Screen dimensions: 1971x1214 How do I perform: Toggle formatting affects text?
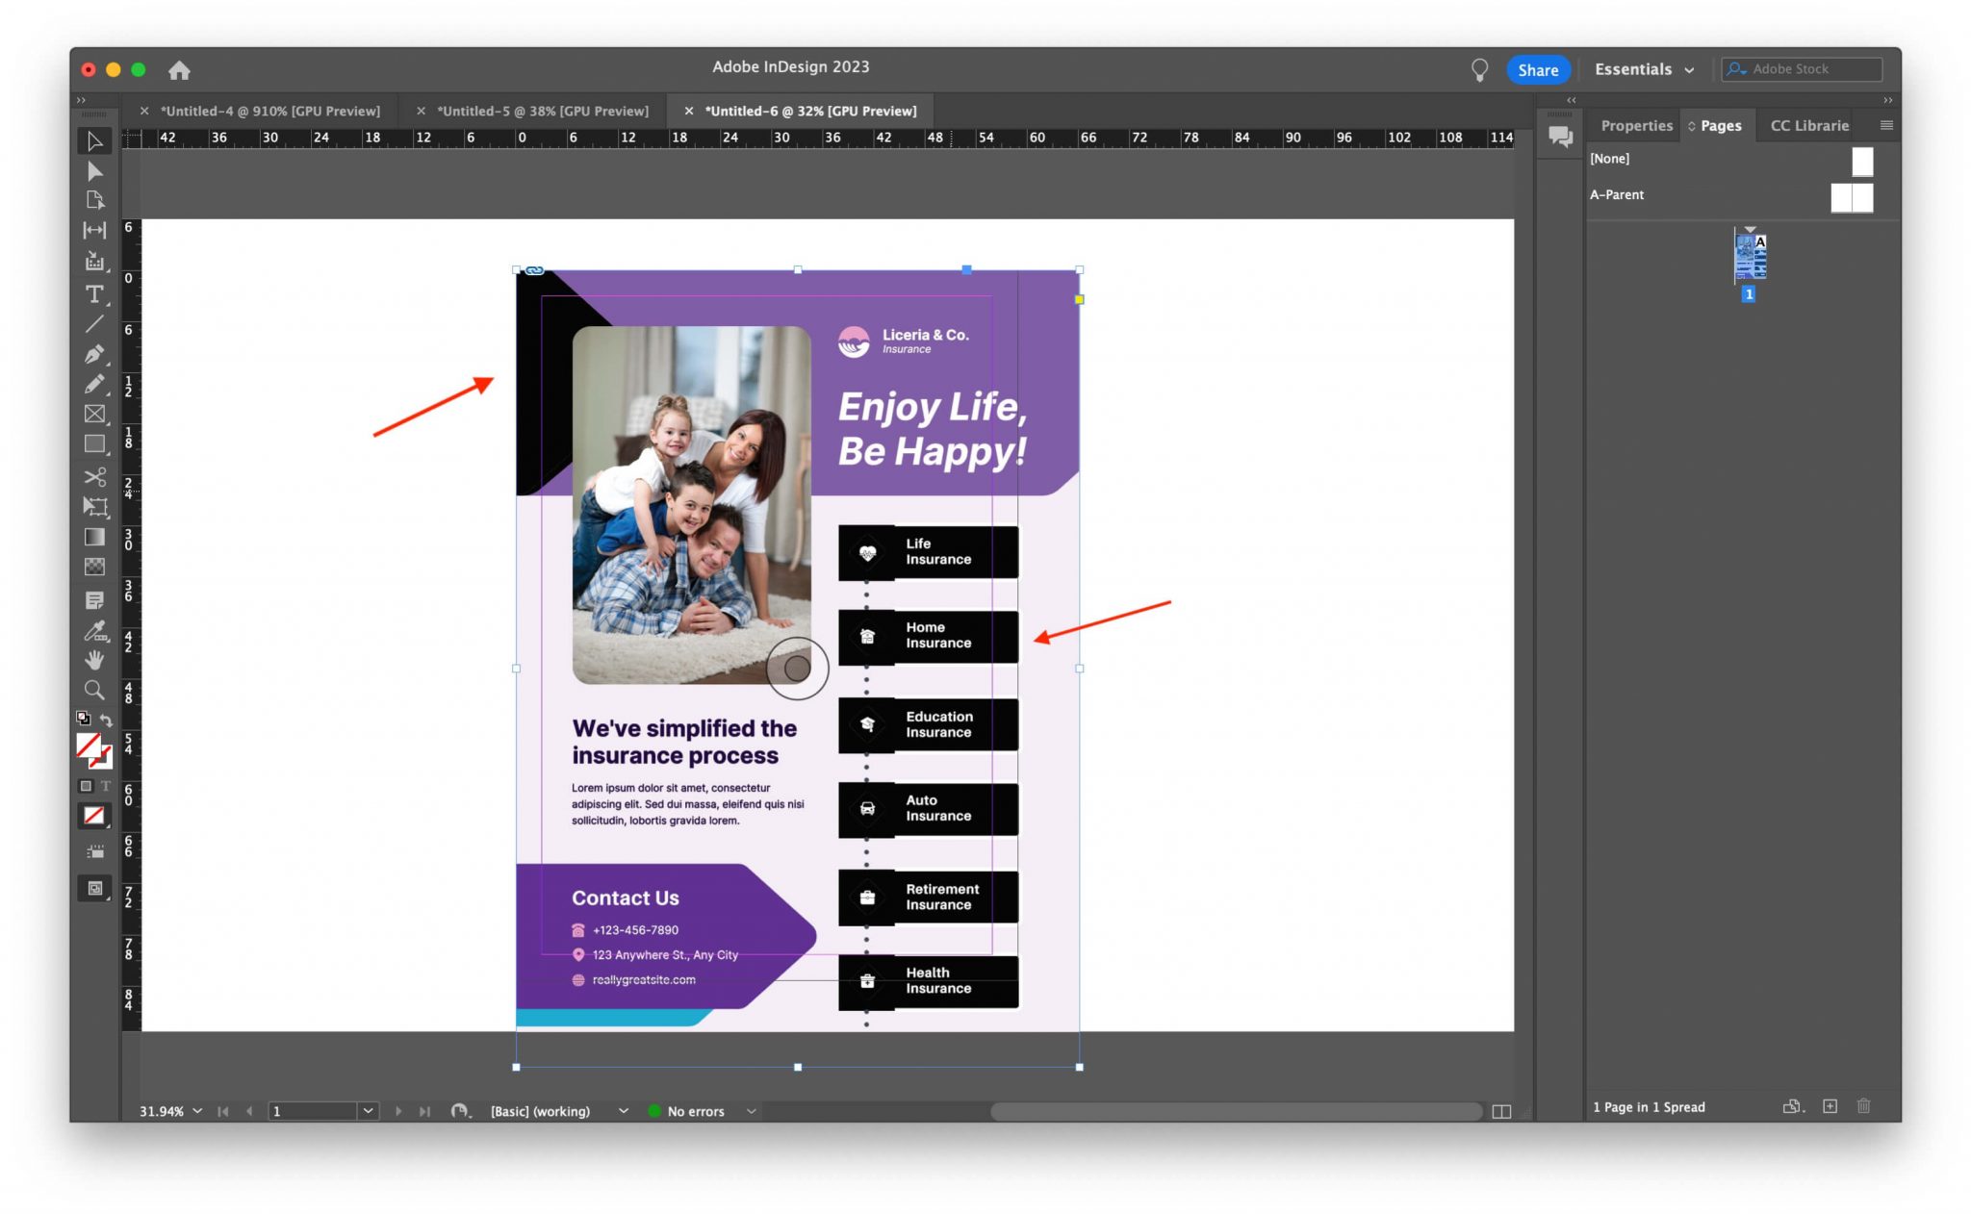click(x=106, y=786)
